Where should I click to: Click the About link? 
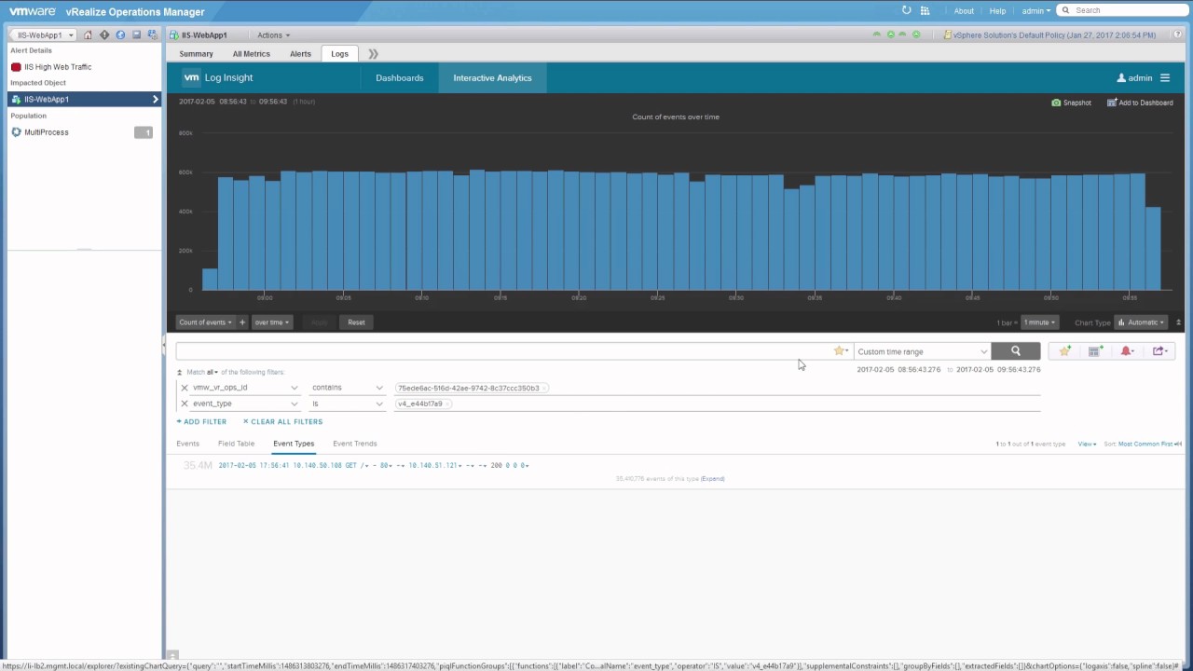click(x=964, y=11)
